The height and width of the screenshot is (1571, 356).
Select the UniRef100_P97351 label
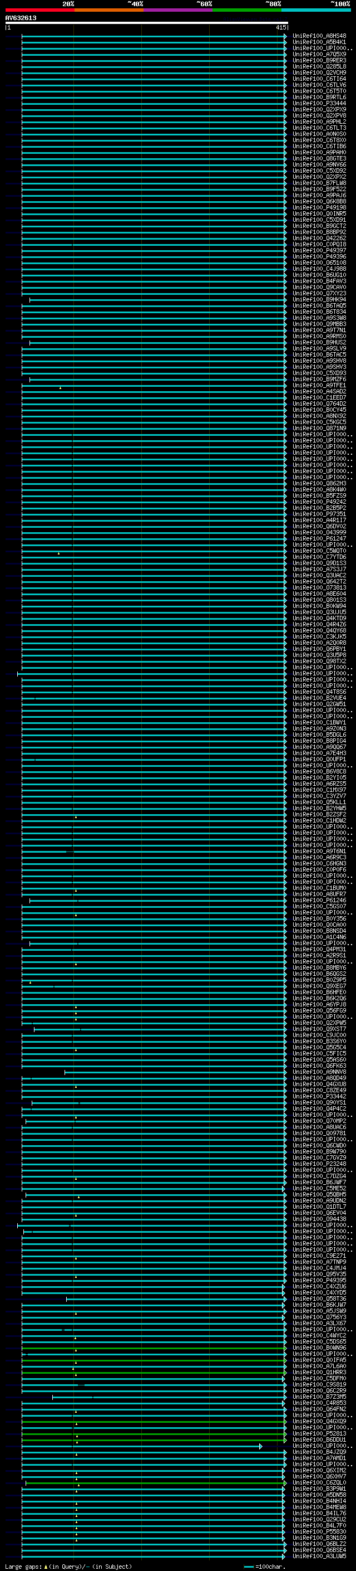coord(319,514)
